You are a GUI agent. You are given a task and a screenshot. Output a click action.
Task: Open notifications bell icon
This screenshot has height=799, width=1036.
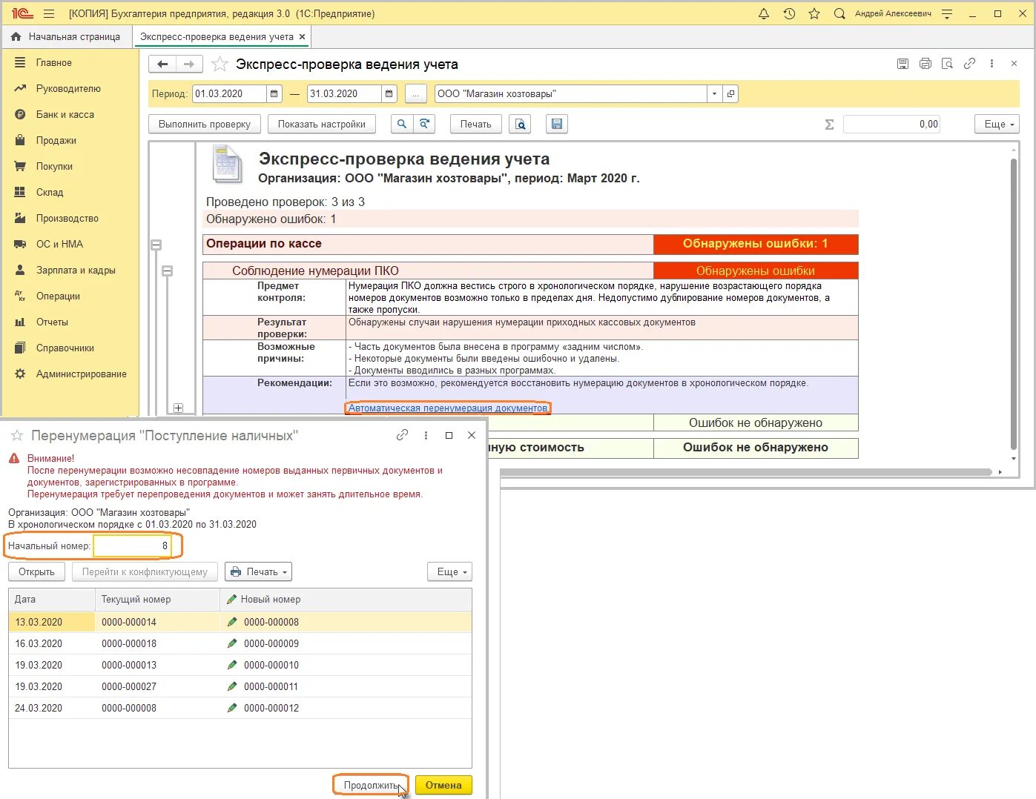[764, 13]
